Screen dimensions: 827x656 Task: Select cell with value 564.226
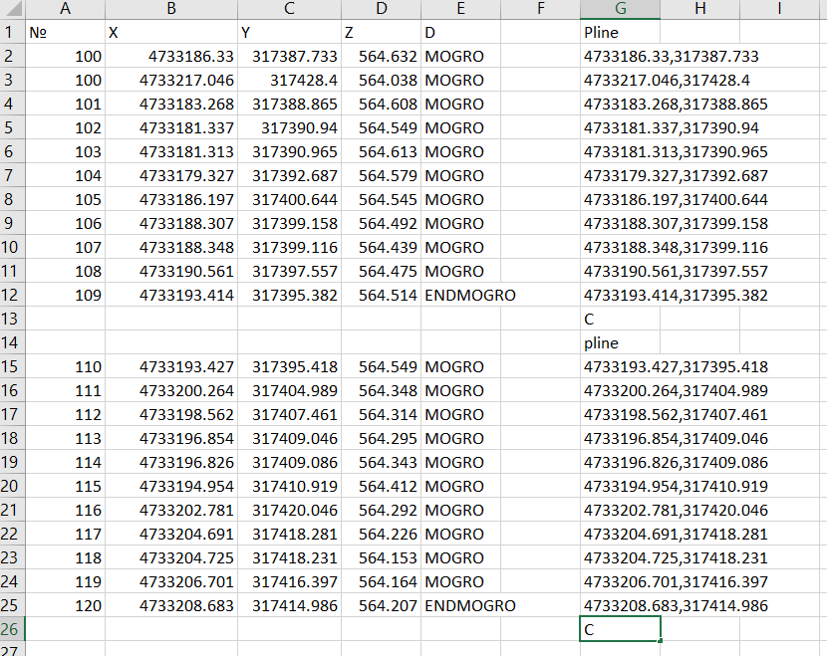[x=381, y=534]
